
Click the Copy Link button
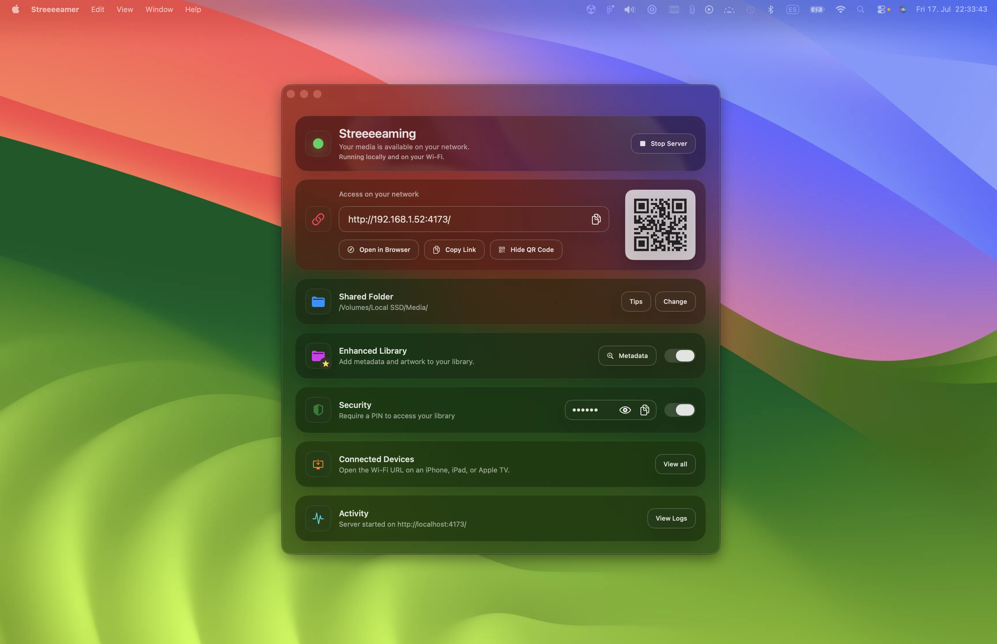tap(454, 250)
